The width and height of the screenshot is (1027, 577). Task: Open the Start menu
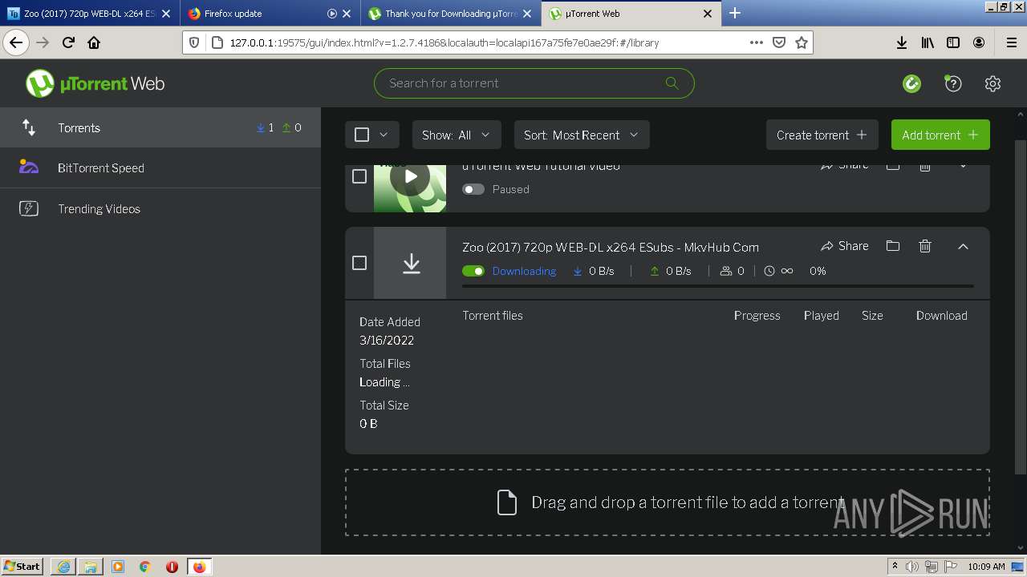pos(22,567)
